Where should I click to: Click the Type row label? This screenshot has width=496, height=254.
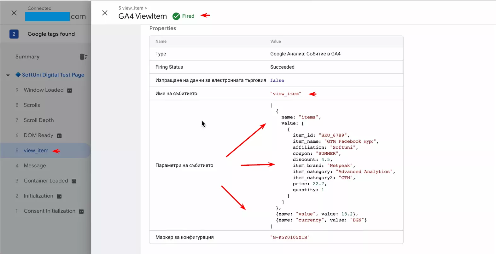[160, 54]
